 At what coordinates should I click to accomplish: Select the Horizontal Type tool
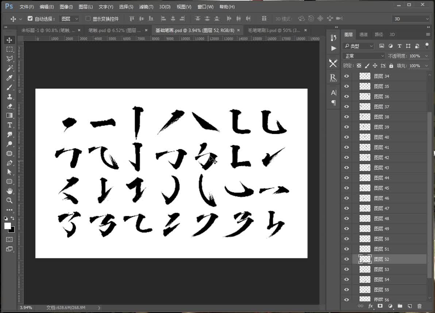[9, 125]
